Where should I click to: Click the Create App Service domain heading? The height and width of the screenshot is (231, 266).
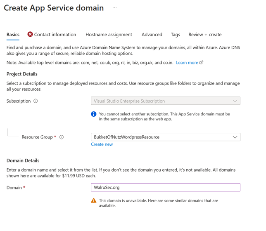[54, 8]
